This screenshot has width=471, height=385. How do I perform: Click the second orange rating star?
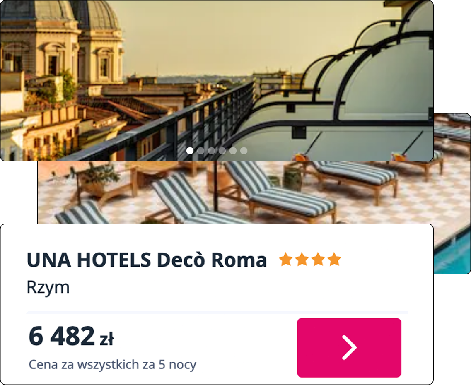click(302, 259)
